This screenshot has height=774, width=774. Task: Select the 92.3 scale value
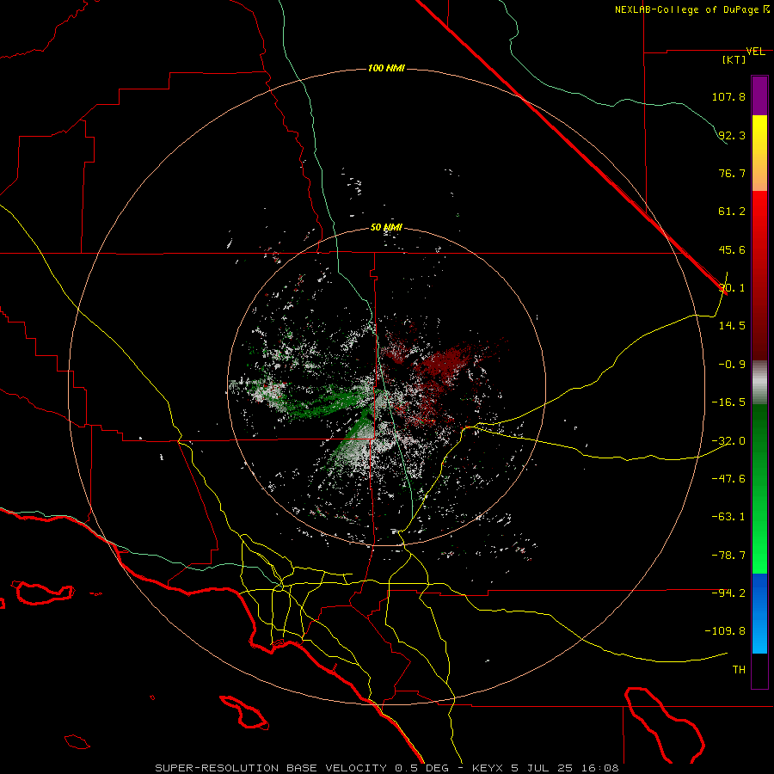[x=732, y=135]
